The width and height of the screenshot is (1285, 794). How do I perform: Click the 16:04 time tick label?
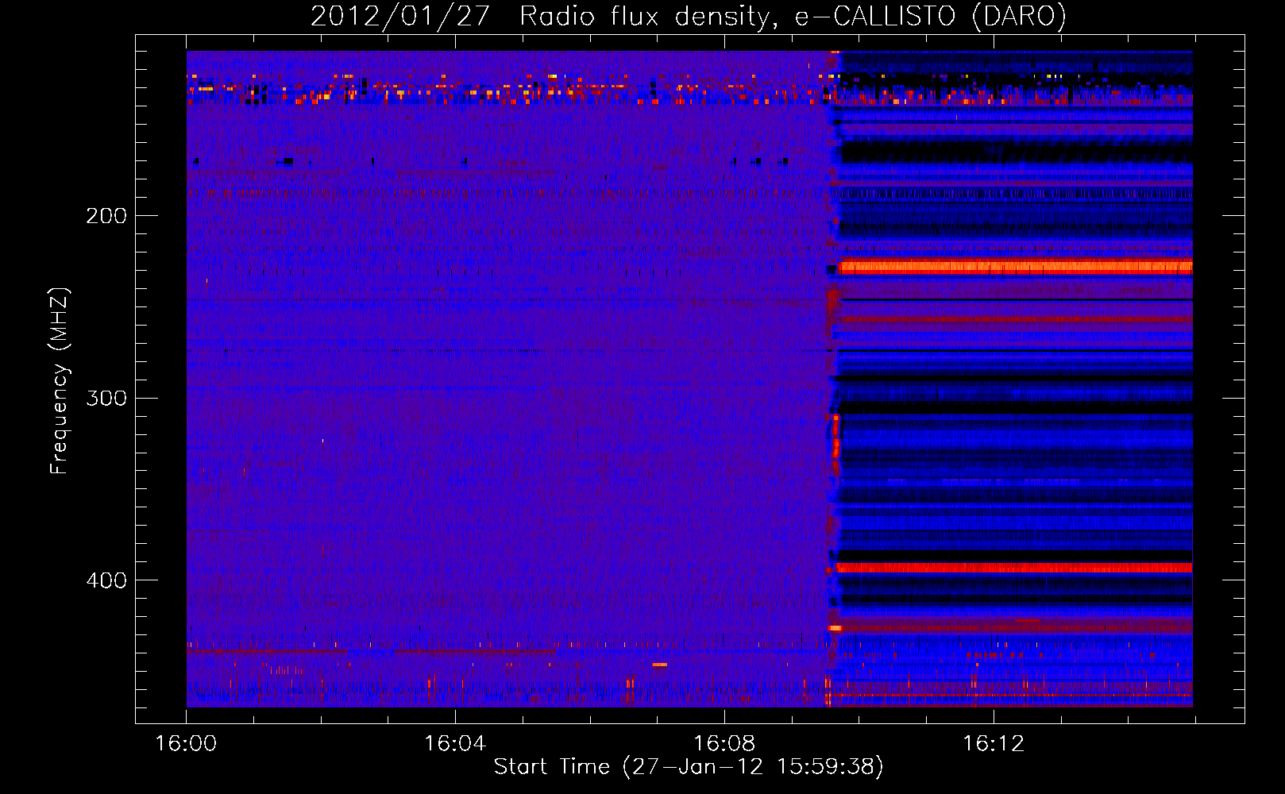pos(455,744)
